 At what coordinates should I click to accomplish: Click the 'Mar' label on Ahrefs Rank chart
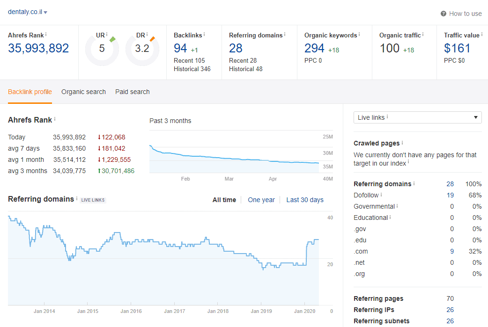229,179
